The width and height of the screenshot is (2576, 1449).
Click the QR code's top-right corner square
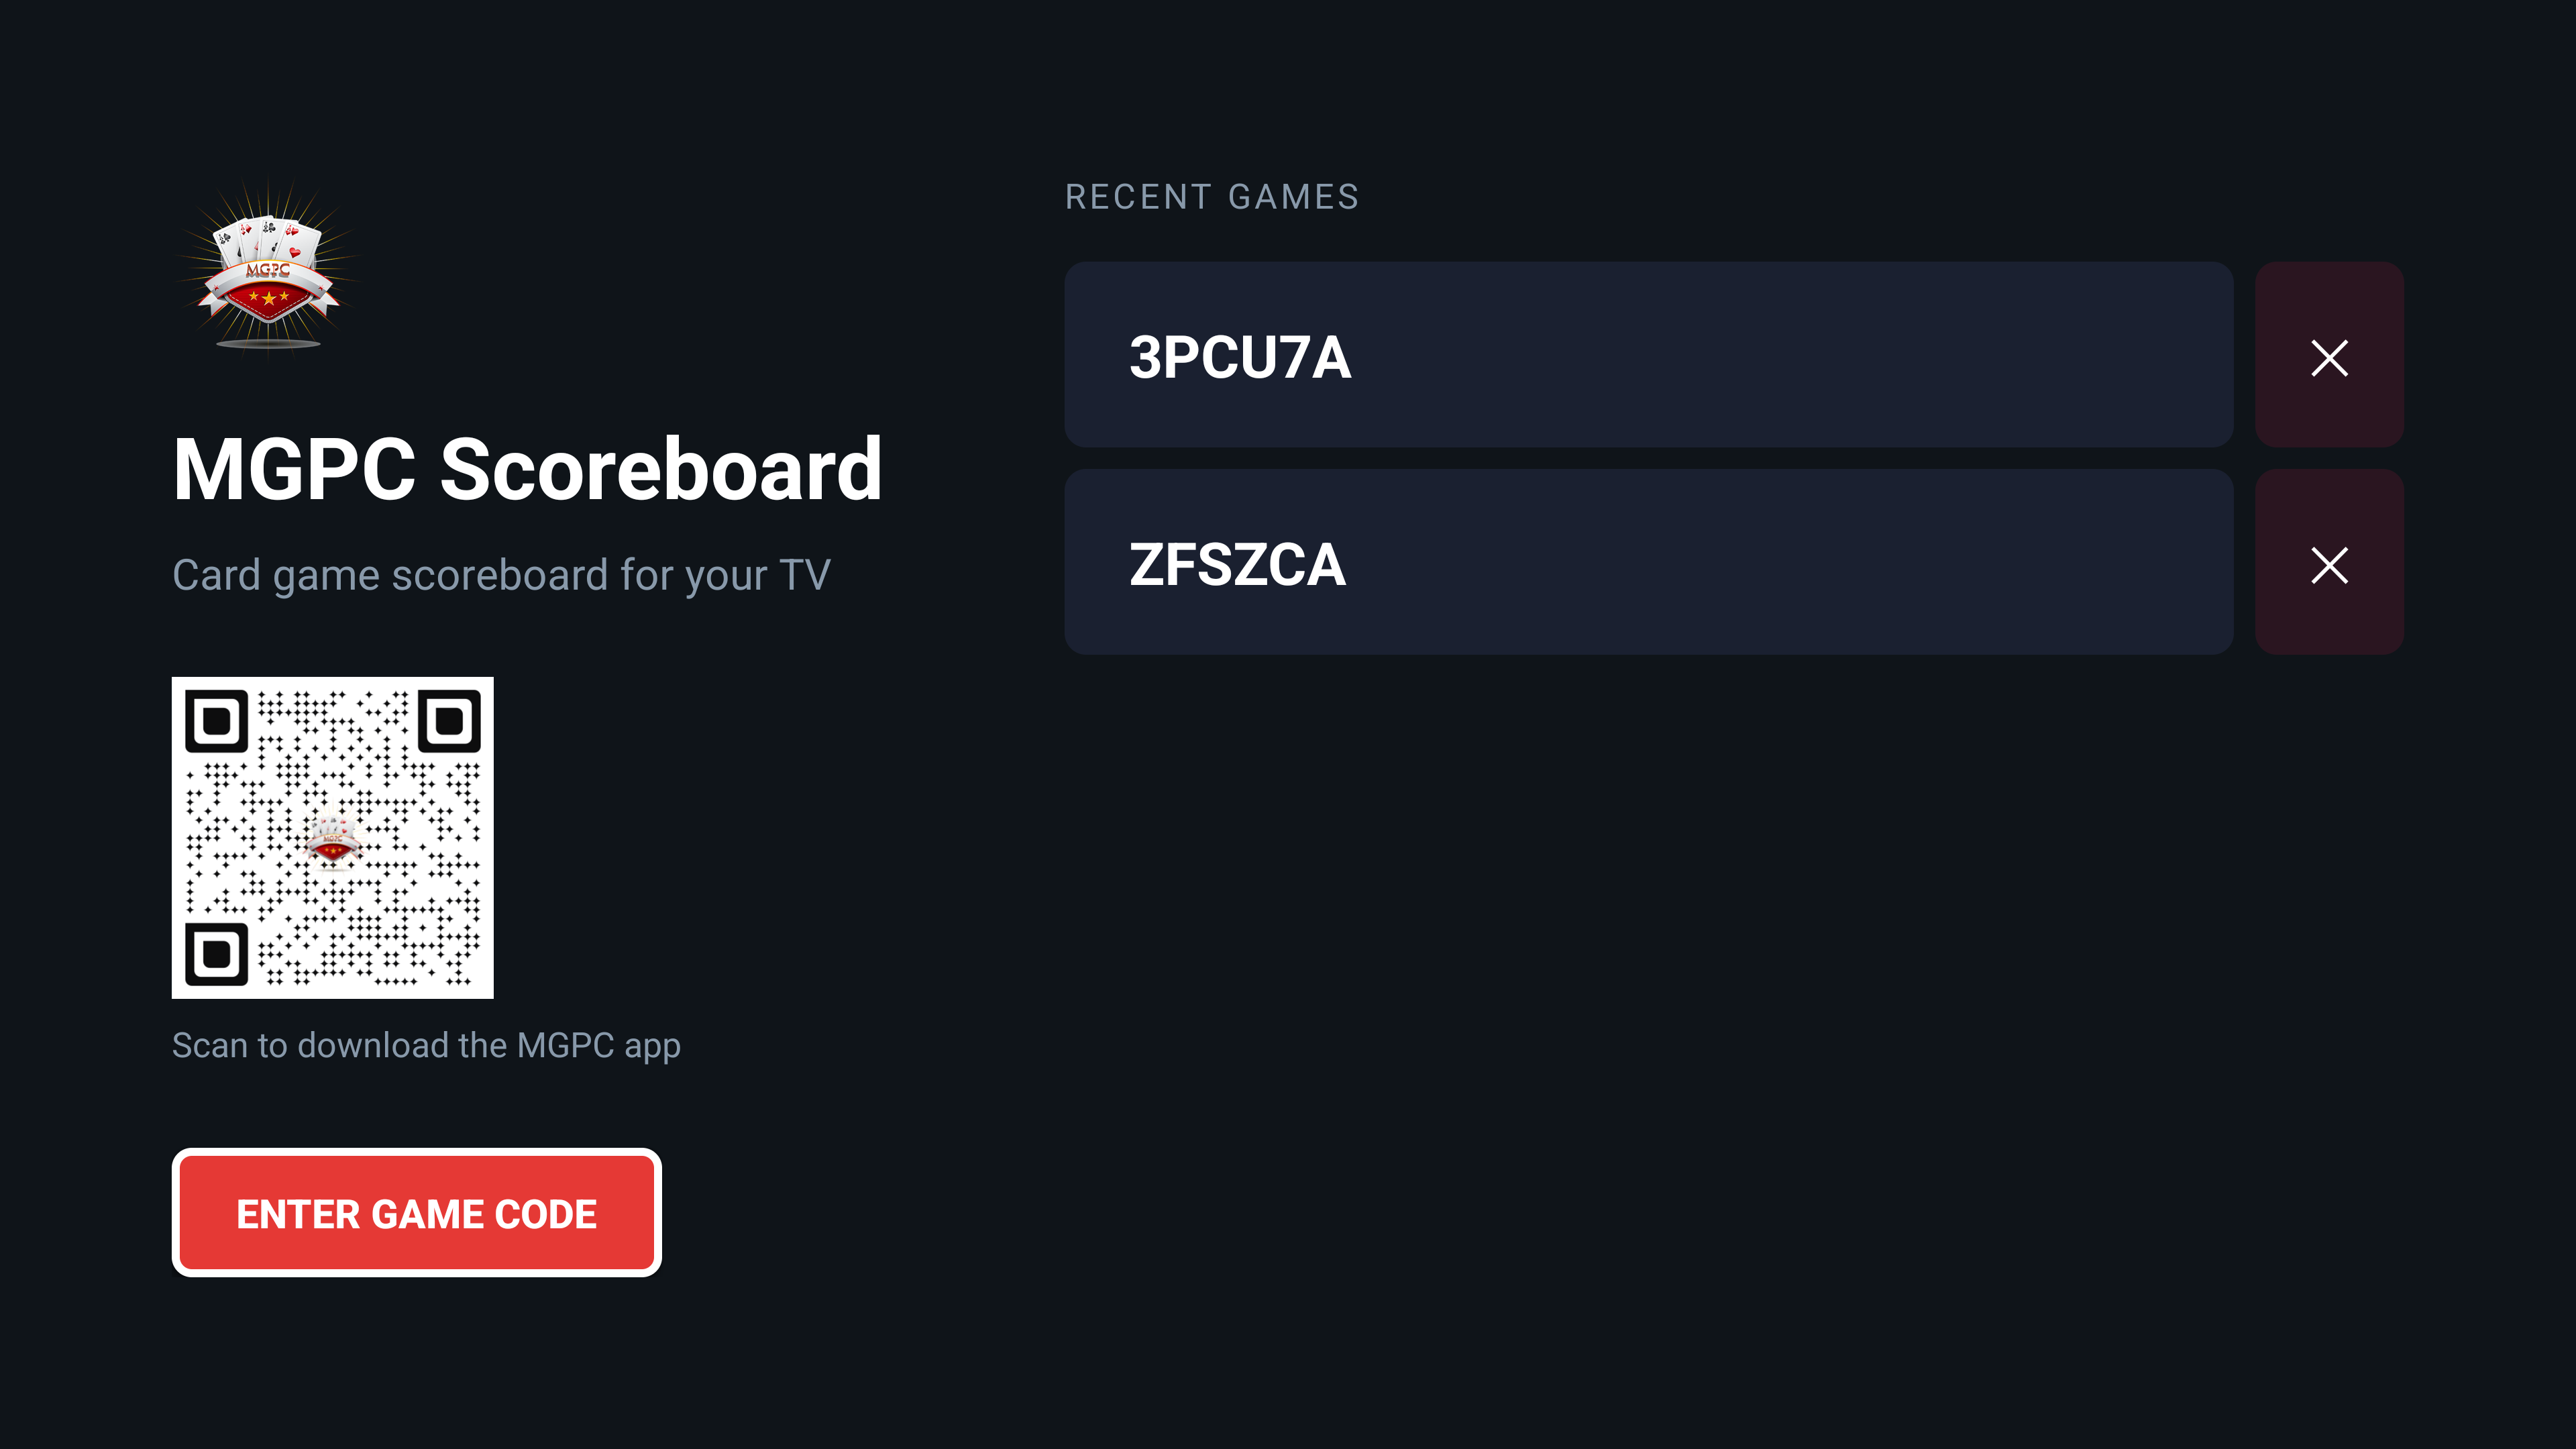coord(448,721)
